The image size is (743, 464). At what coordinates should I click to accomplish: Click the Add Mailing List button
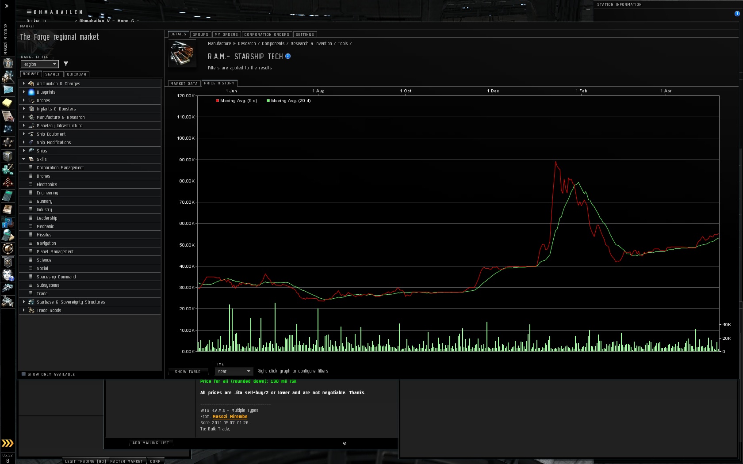pos(151,443)
